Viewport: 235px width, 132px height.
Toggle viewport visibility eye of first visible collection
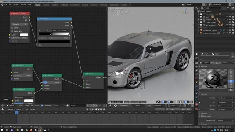click(230, 17)
